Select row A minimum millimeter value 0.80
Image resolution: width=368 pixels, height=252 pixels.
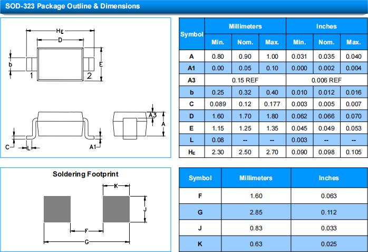218,57
